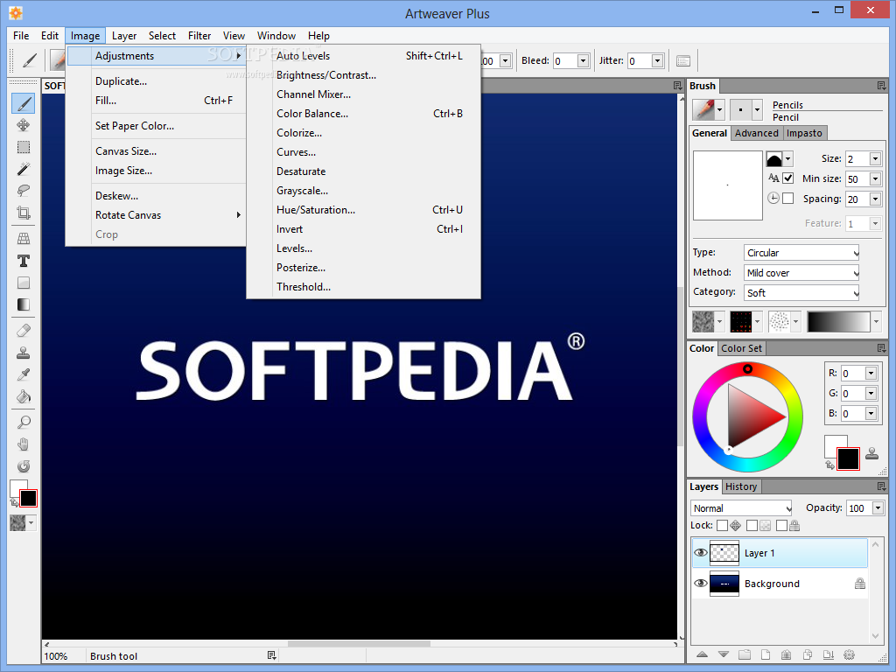Open layer properties gear icon

tap(849, 654)
